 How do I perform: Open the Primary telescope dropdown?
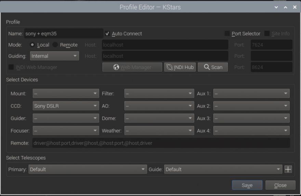point(88,169)
